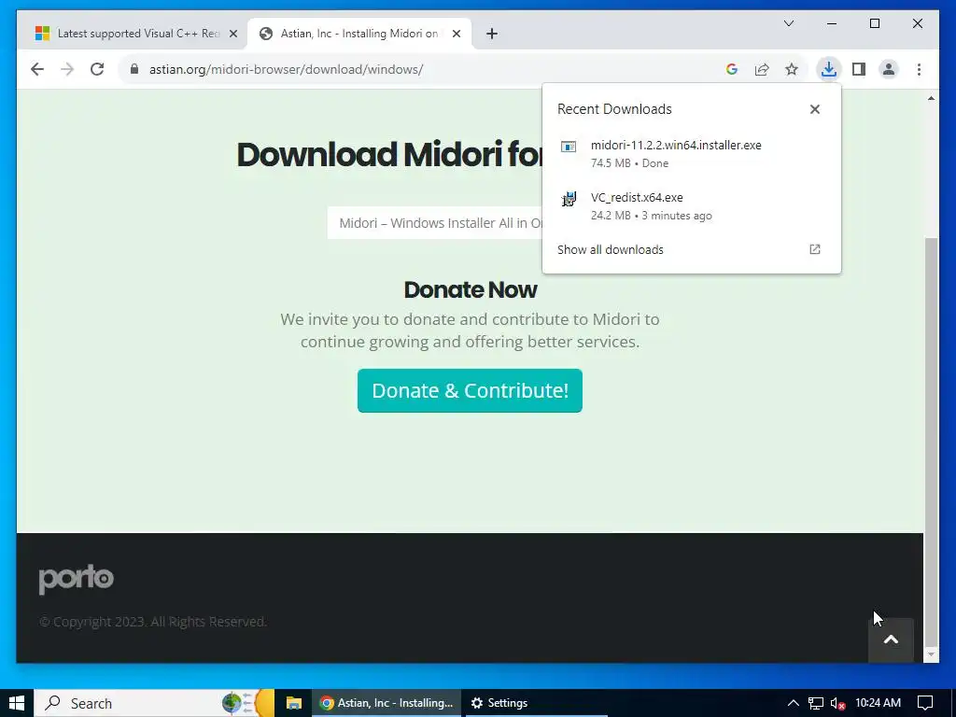This screenshot has width=956, height=717.
Task: Click the porto footer logo
Action: coord(77,579)
